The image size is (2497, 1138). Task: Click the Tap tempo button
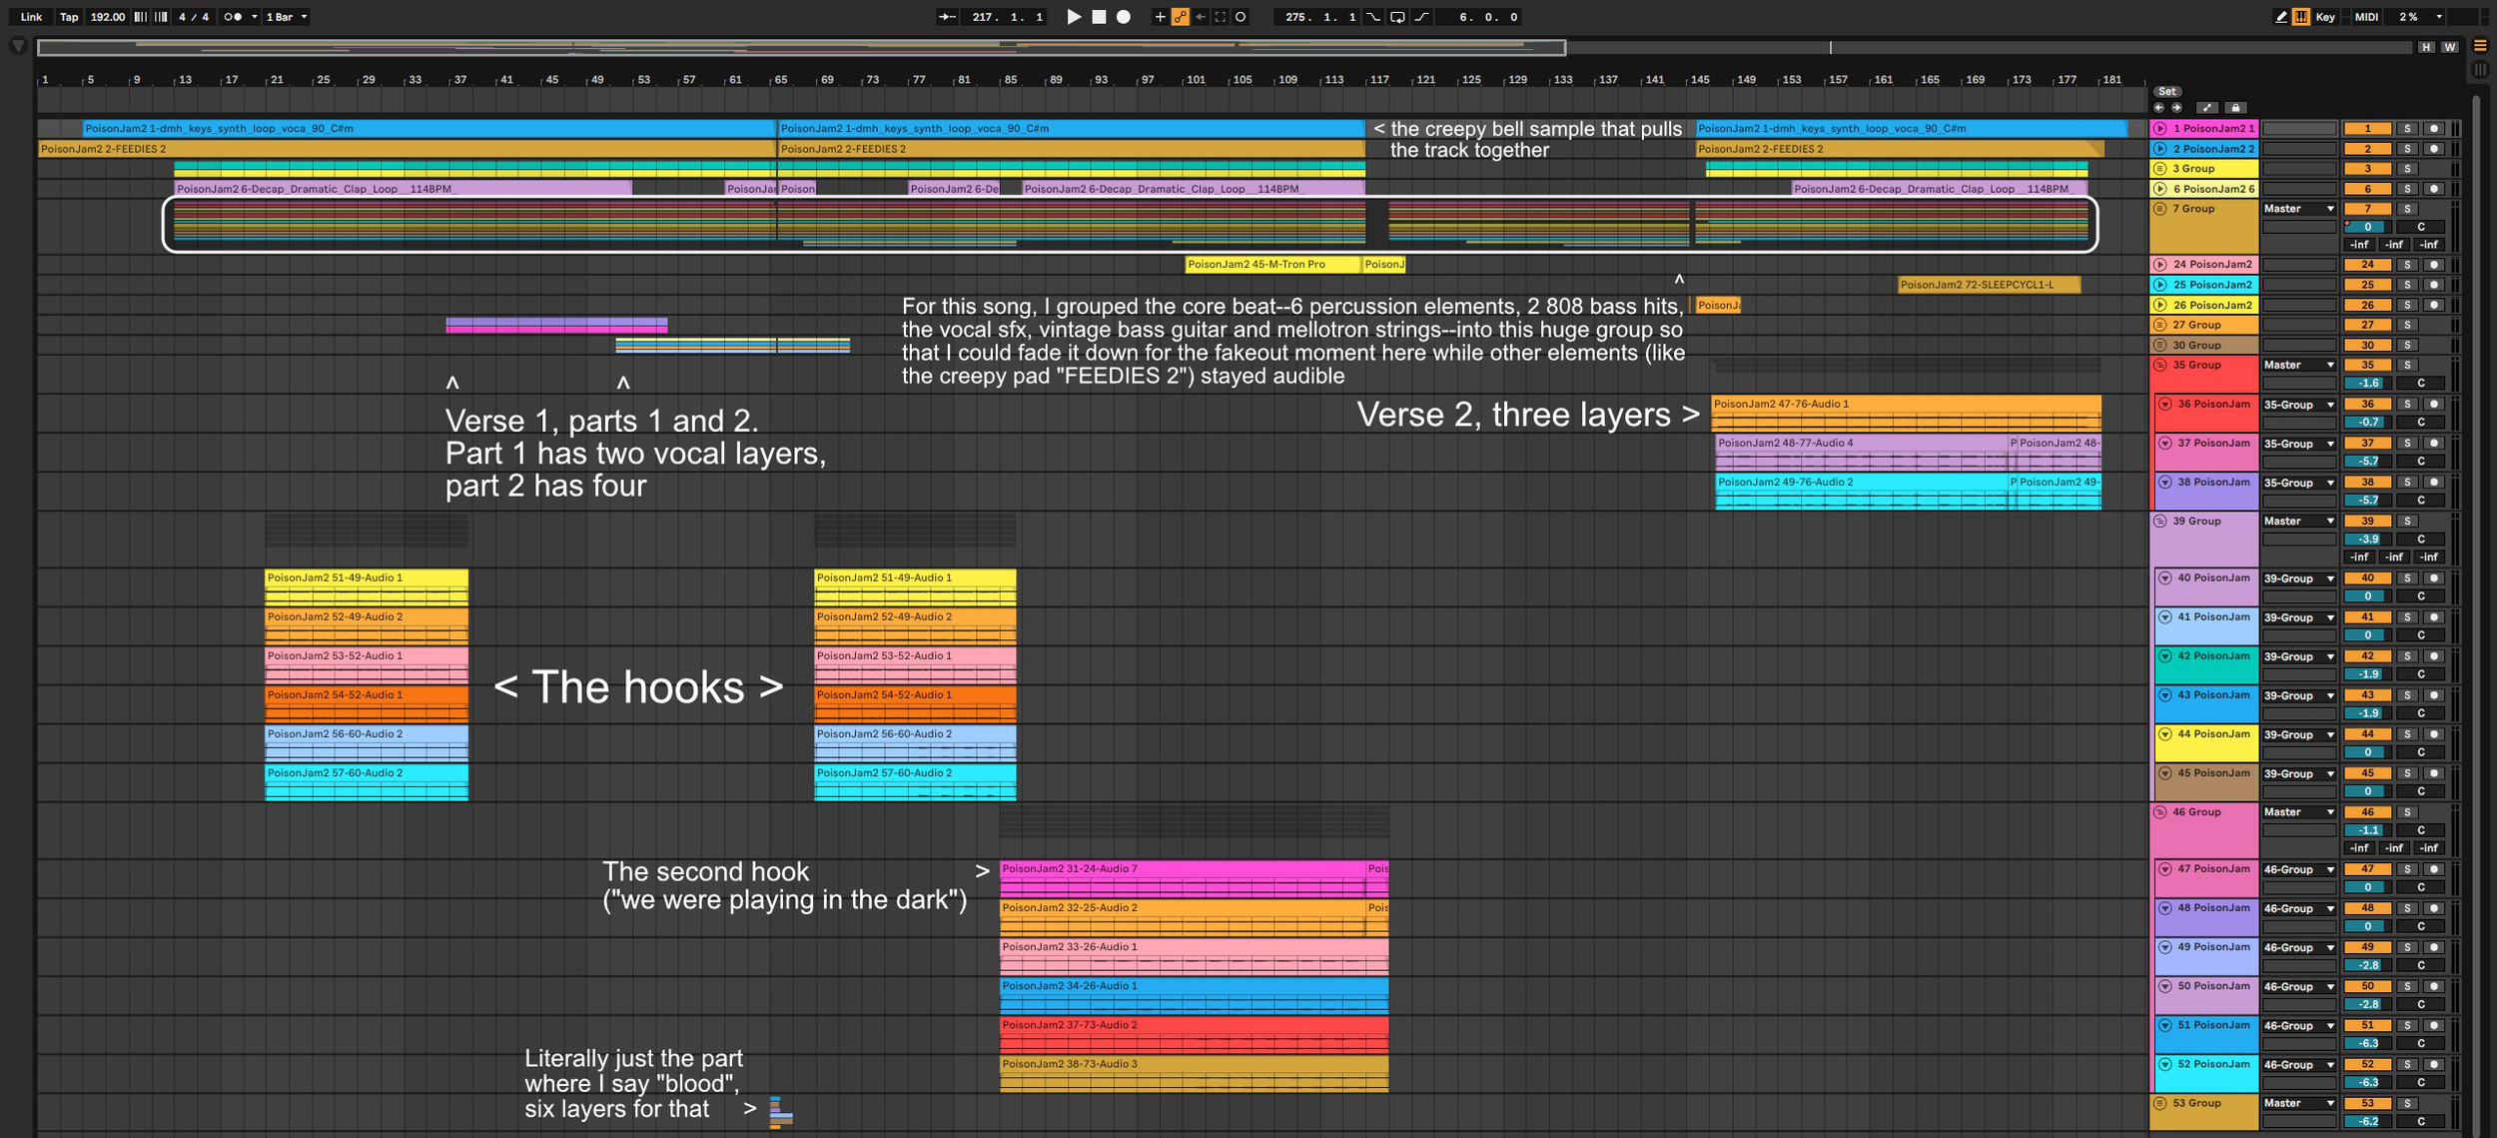pyautogui.click(x=68, y=17)
